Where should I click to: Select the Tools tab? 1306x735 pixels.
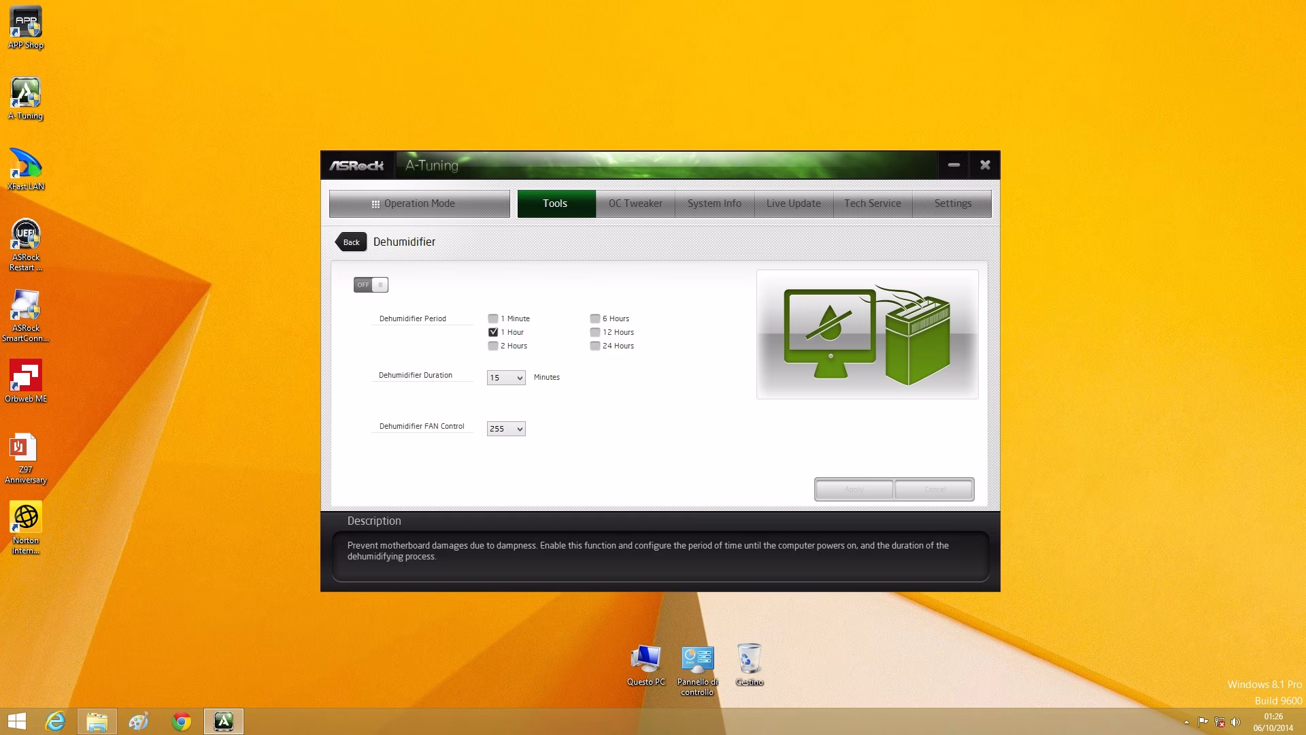click(x=556, y=203)
